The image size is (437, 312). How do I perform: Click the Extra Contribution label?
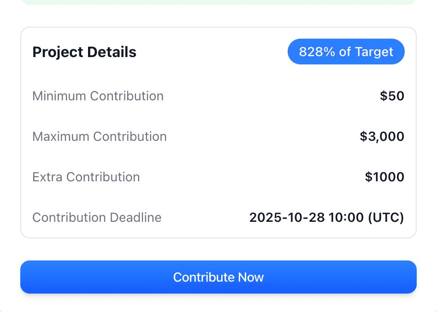86,177
